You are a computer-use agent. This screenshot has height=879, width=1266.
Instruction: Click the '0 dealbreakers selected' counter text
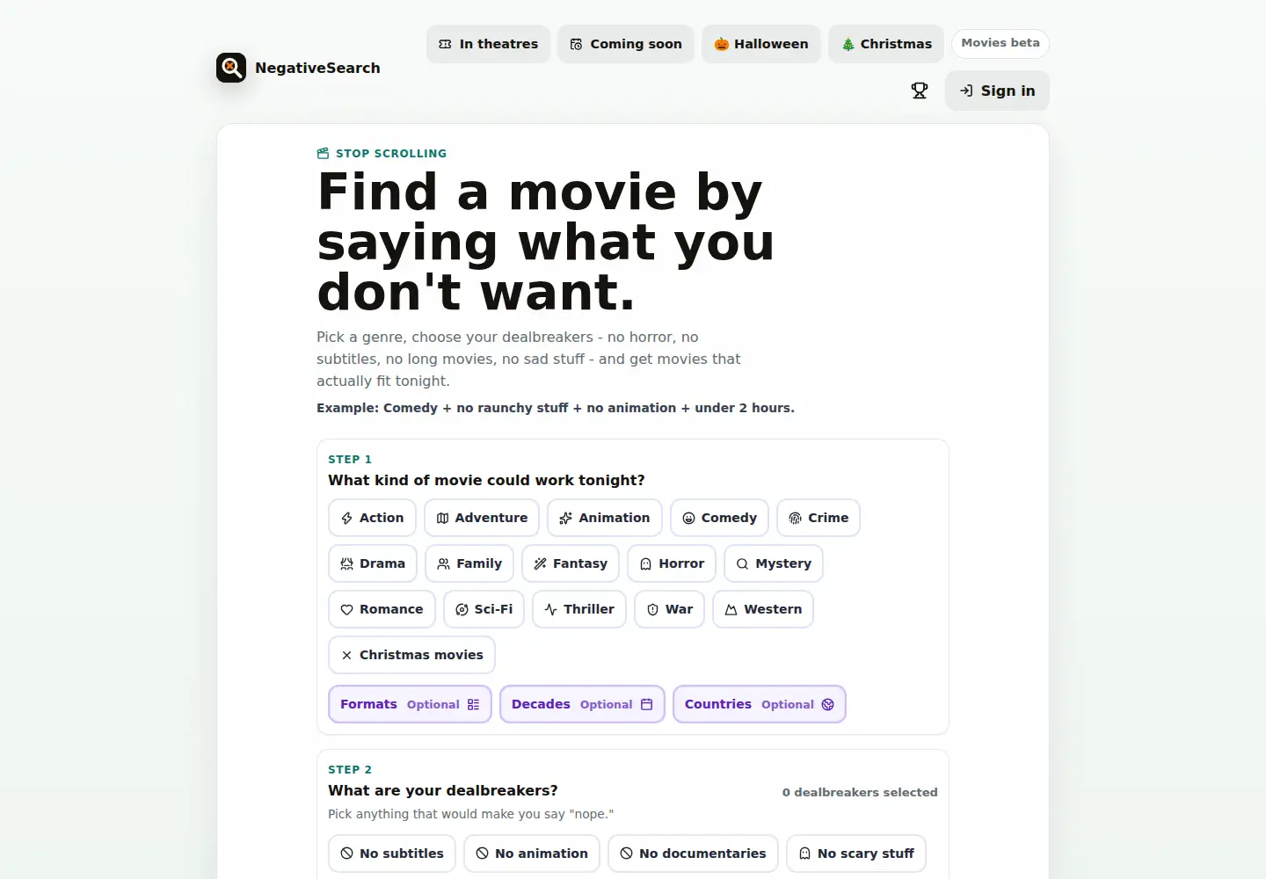[x=860, y=792]
